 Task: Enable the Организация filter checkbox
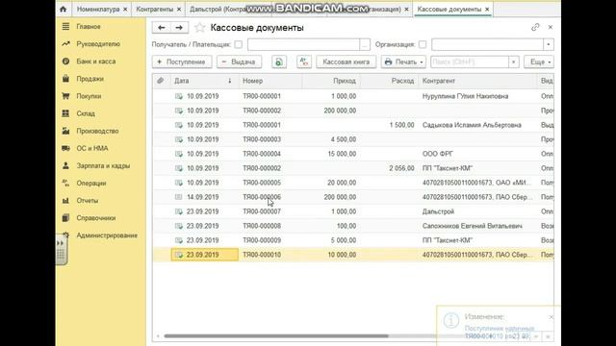point(423,44)
